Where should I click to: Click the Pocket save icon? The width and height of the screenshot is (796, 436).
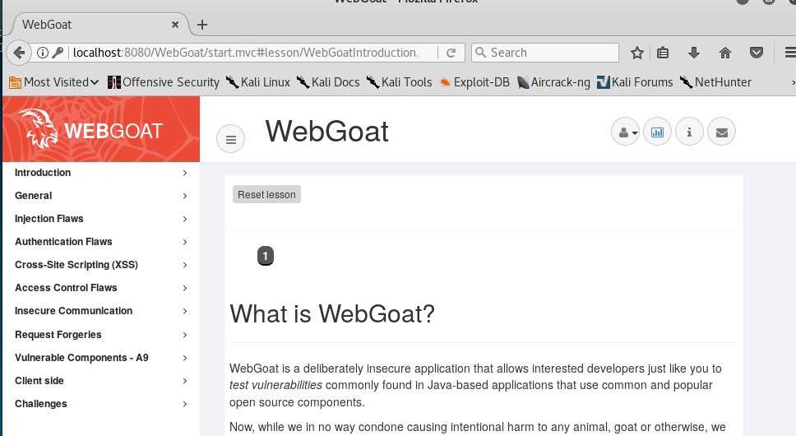pyautogui.click(x=757, y=53)
